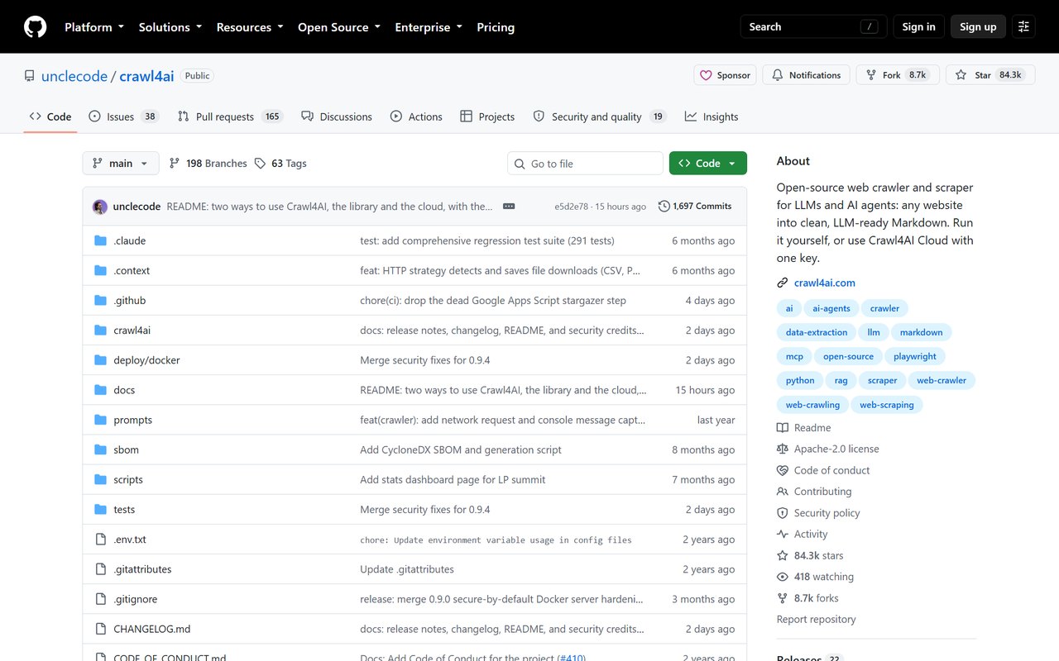Star the crawl4ai repository
1059x661 pixels.
989,75
